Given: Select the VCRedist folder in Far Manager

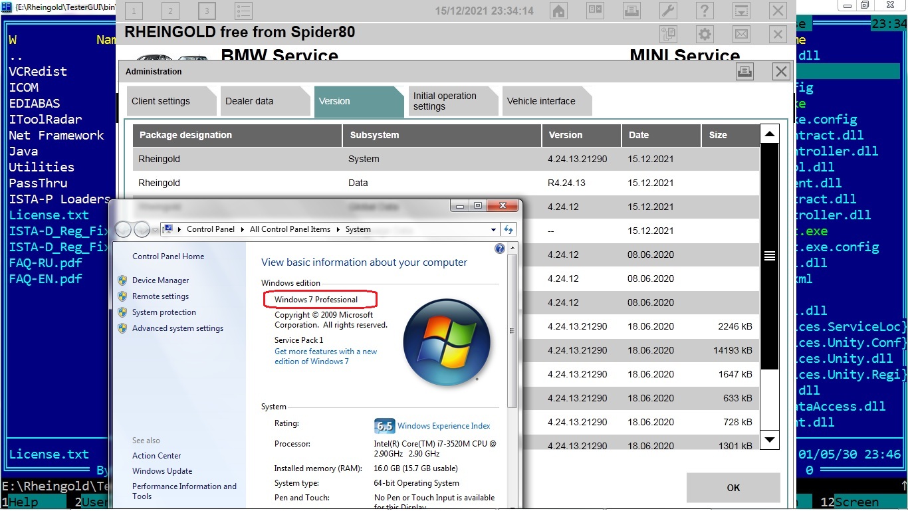Looking at the screenshot, I should (38, 71).
